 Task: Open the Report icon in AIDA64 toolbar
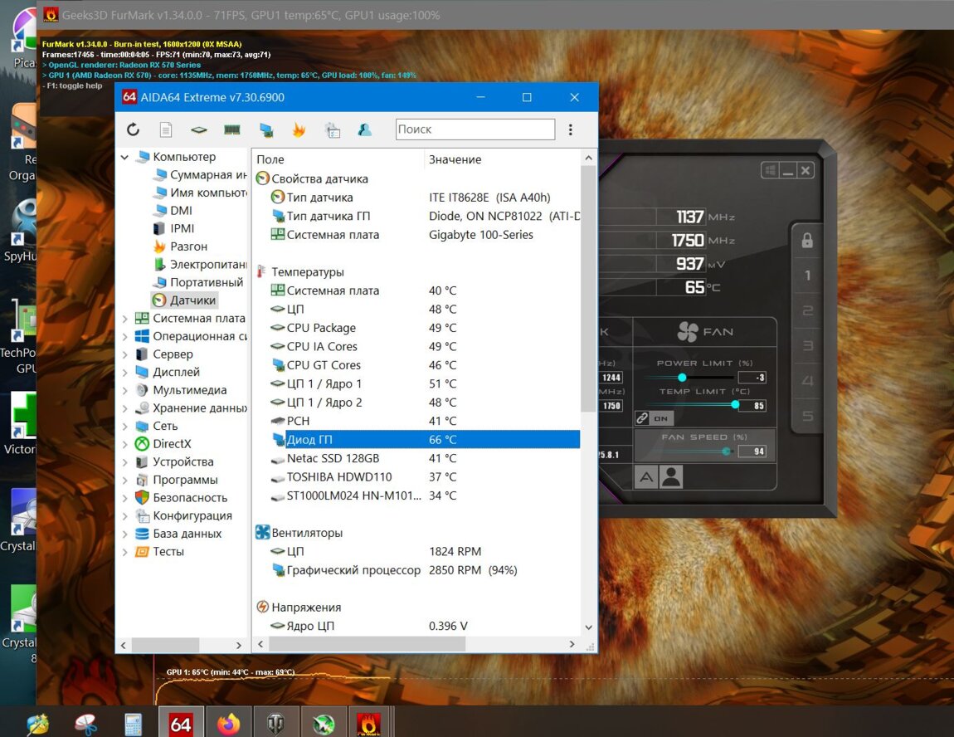point(165,129)
